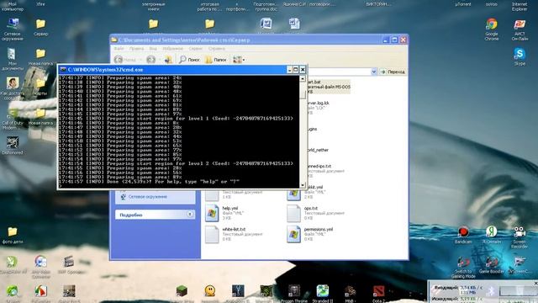Click the Back button in Explorer toolbar

coord(125,60)
